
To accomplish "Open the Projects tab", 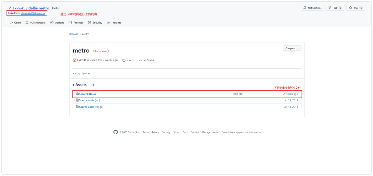I will click(x=76, y=23).
